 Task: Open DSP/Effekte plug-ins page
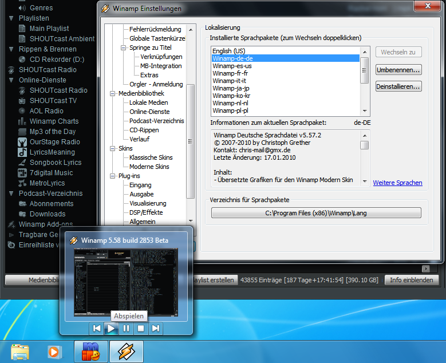click(146, 212)
